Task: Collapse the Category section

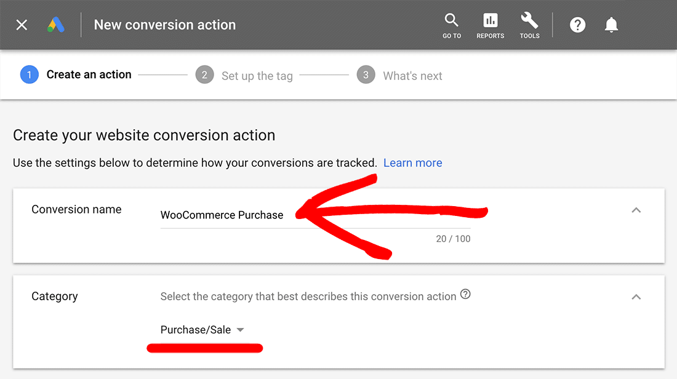Action: (636, 297)
